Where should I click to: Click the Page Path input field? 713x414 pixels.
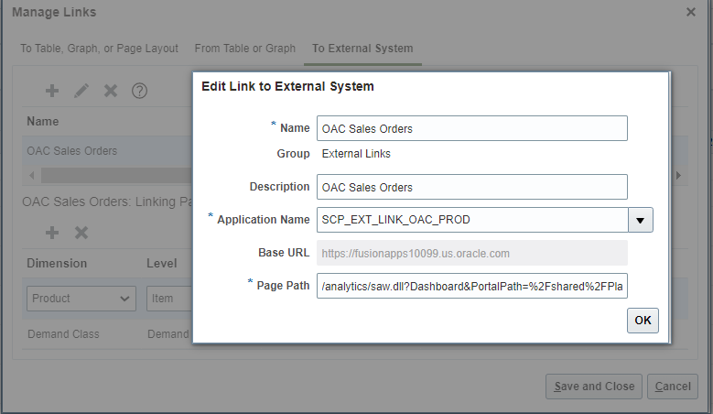[471, 286]
